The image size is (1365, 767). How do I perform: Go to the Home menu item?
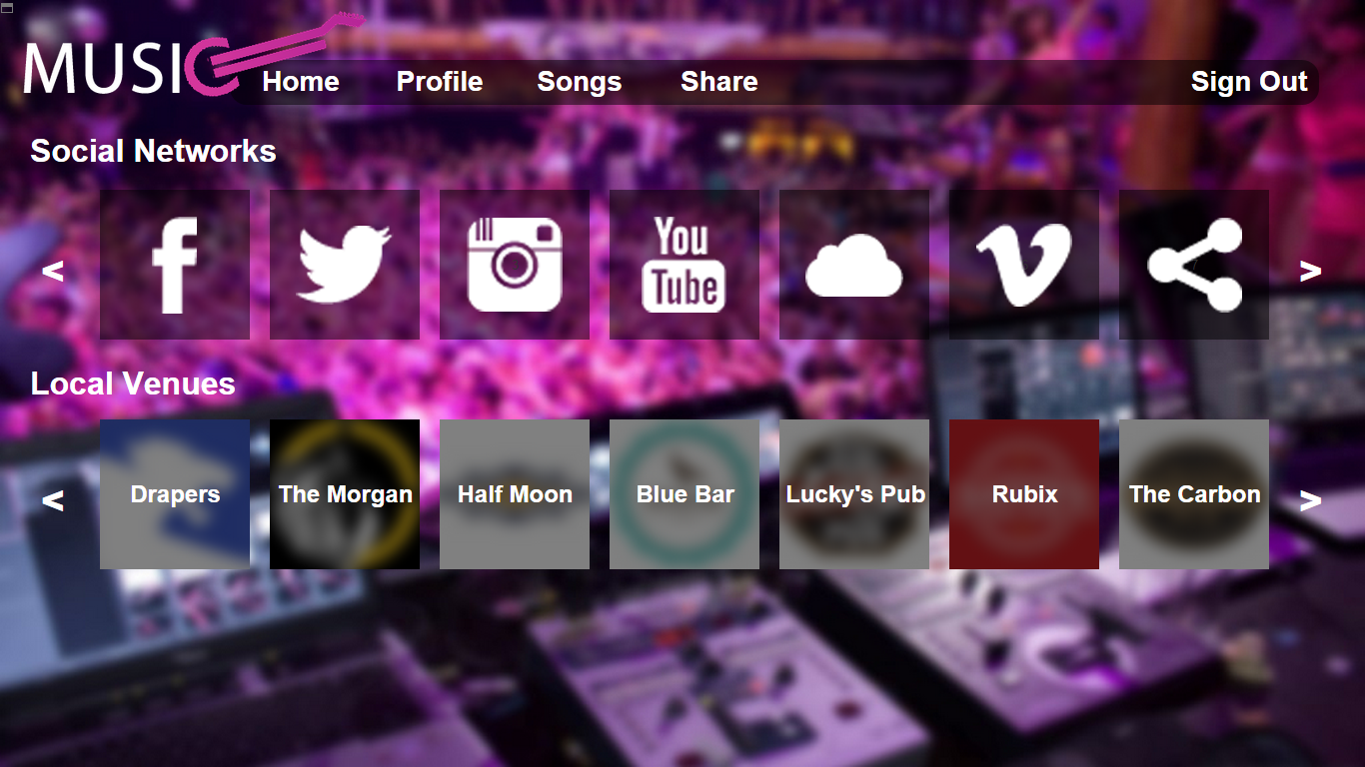pyautogui.click(x=301, y=82)
